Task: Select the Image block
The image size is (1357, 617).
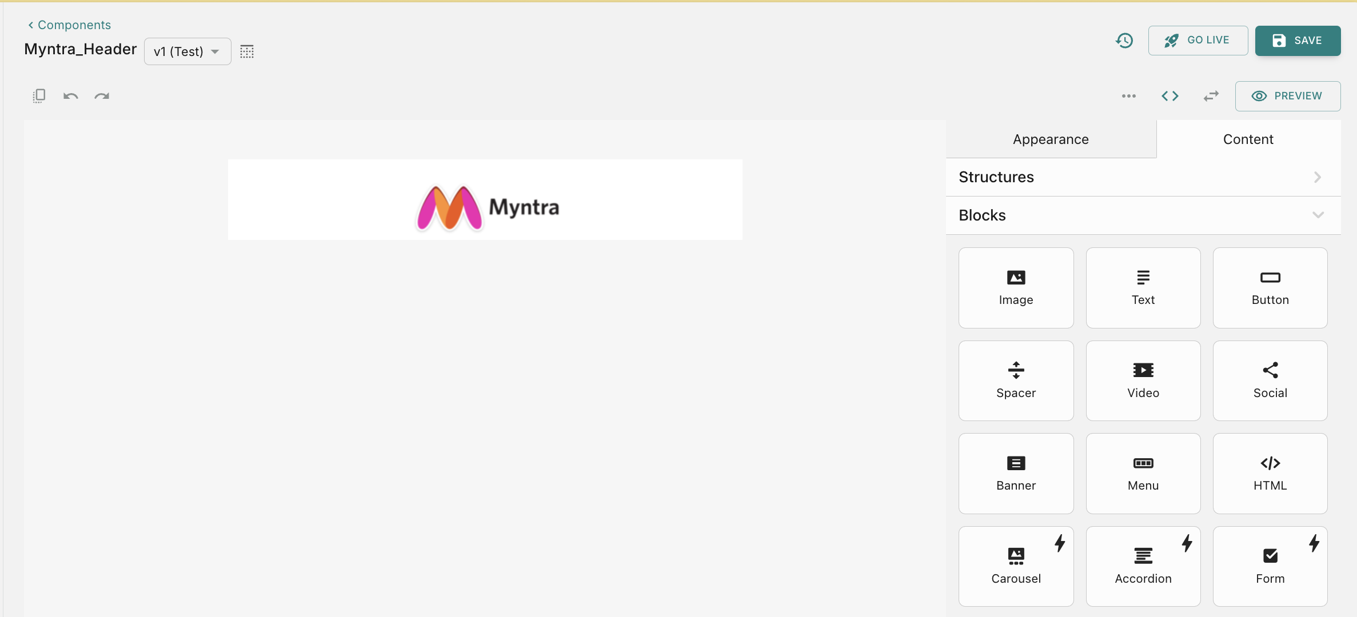Action: tap(1016, 287)
